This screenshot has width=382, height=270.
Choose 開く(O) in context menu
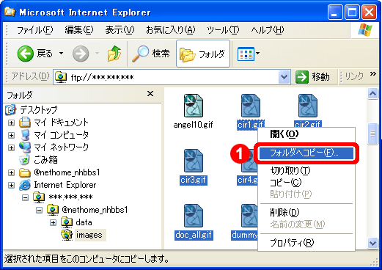306,134
